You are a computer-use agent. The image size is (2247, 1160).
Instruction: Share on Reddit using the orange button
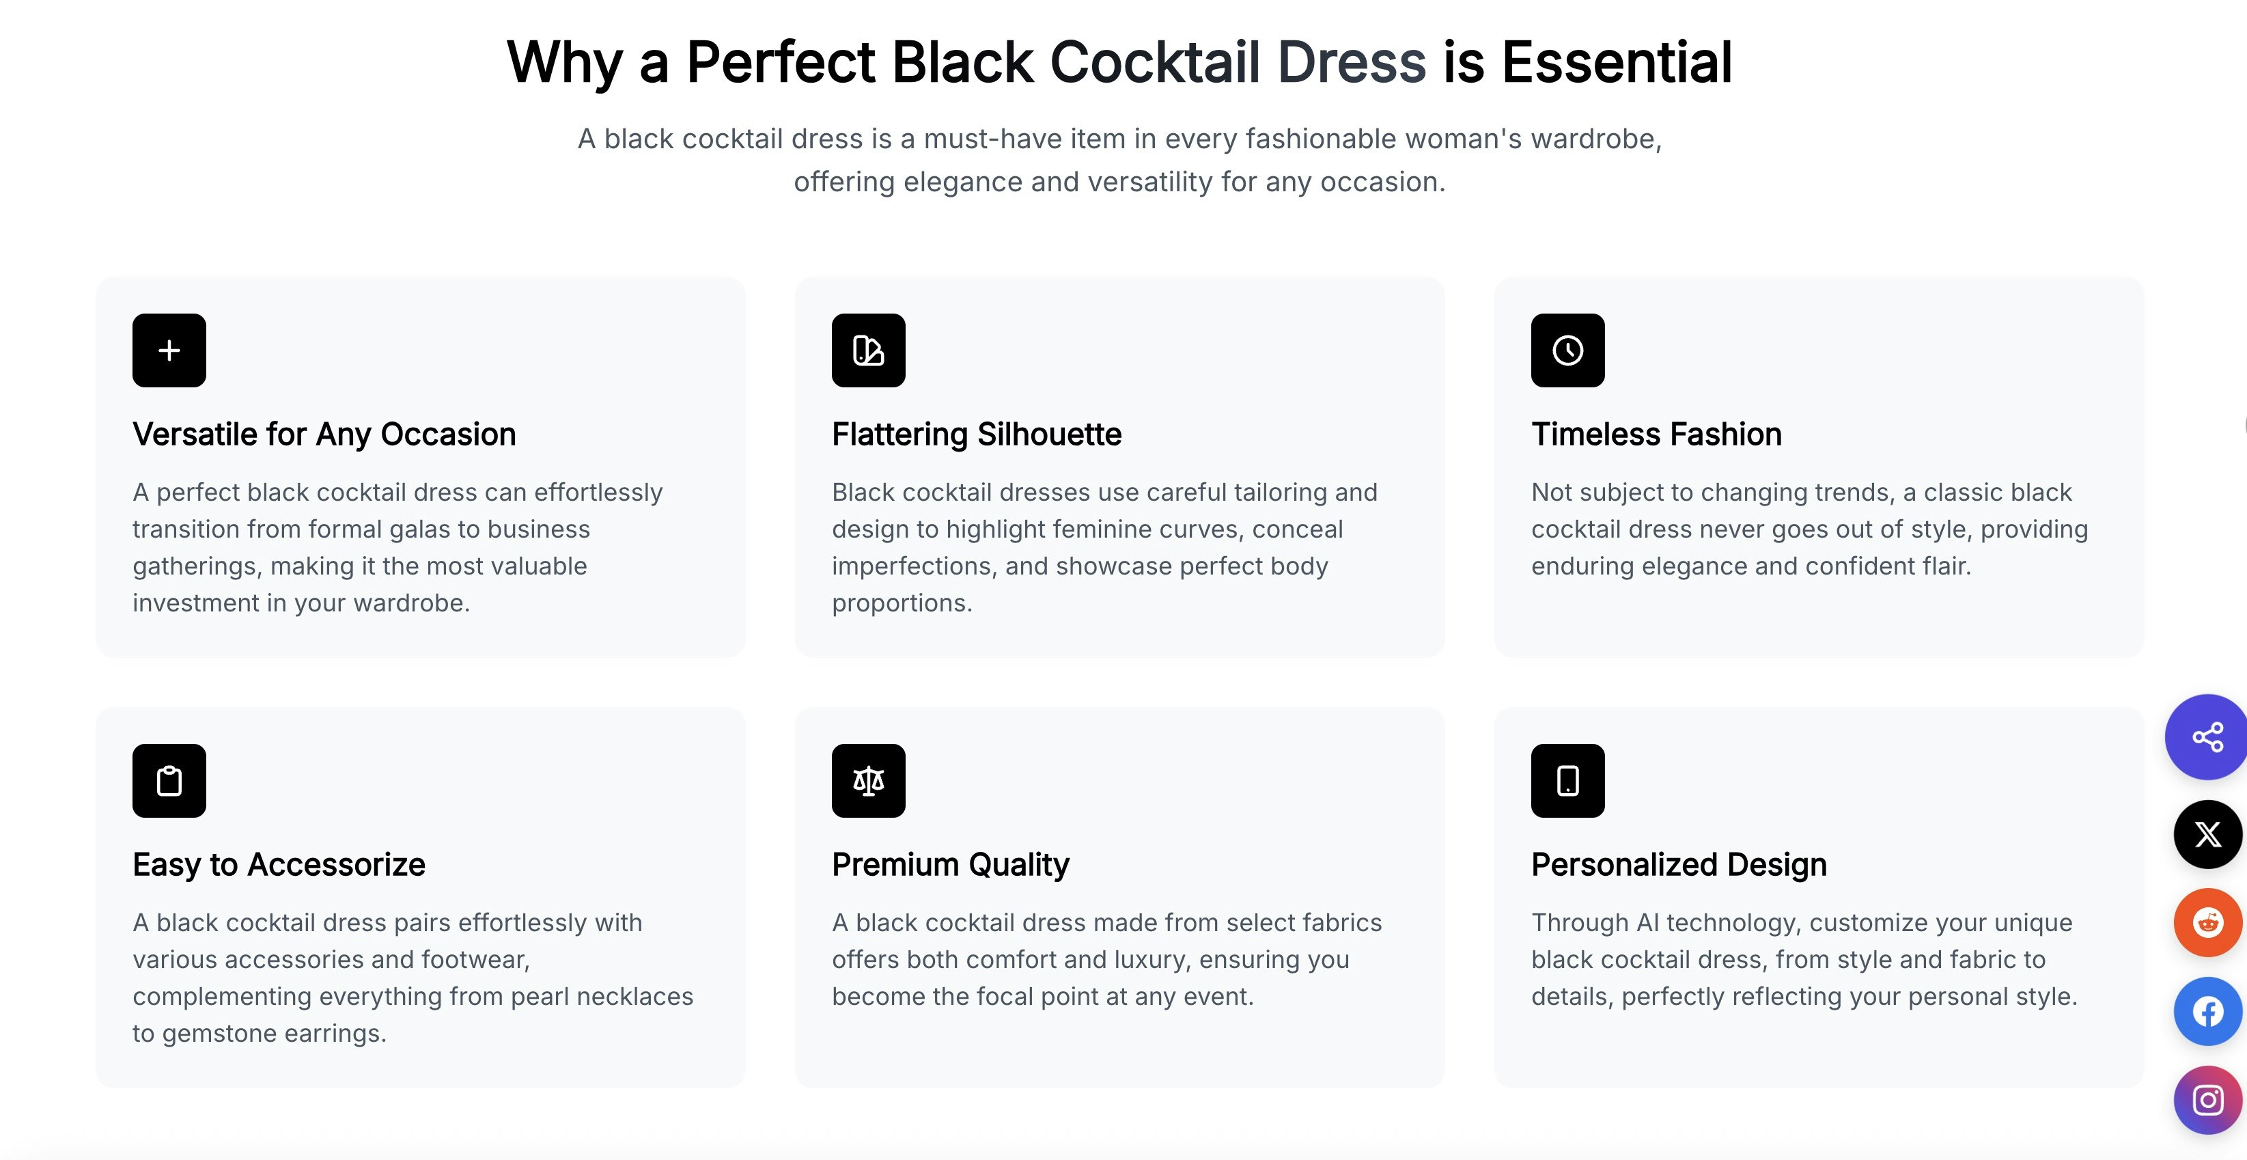(2208, 922)
